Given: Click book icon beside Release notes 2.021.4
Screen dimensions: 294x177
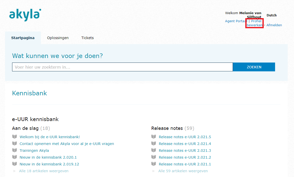Looking at the screenshot, I should [154, 143].
